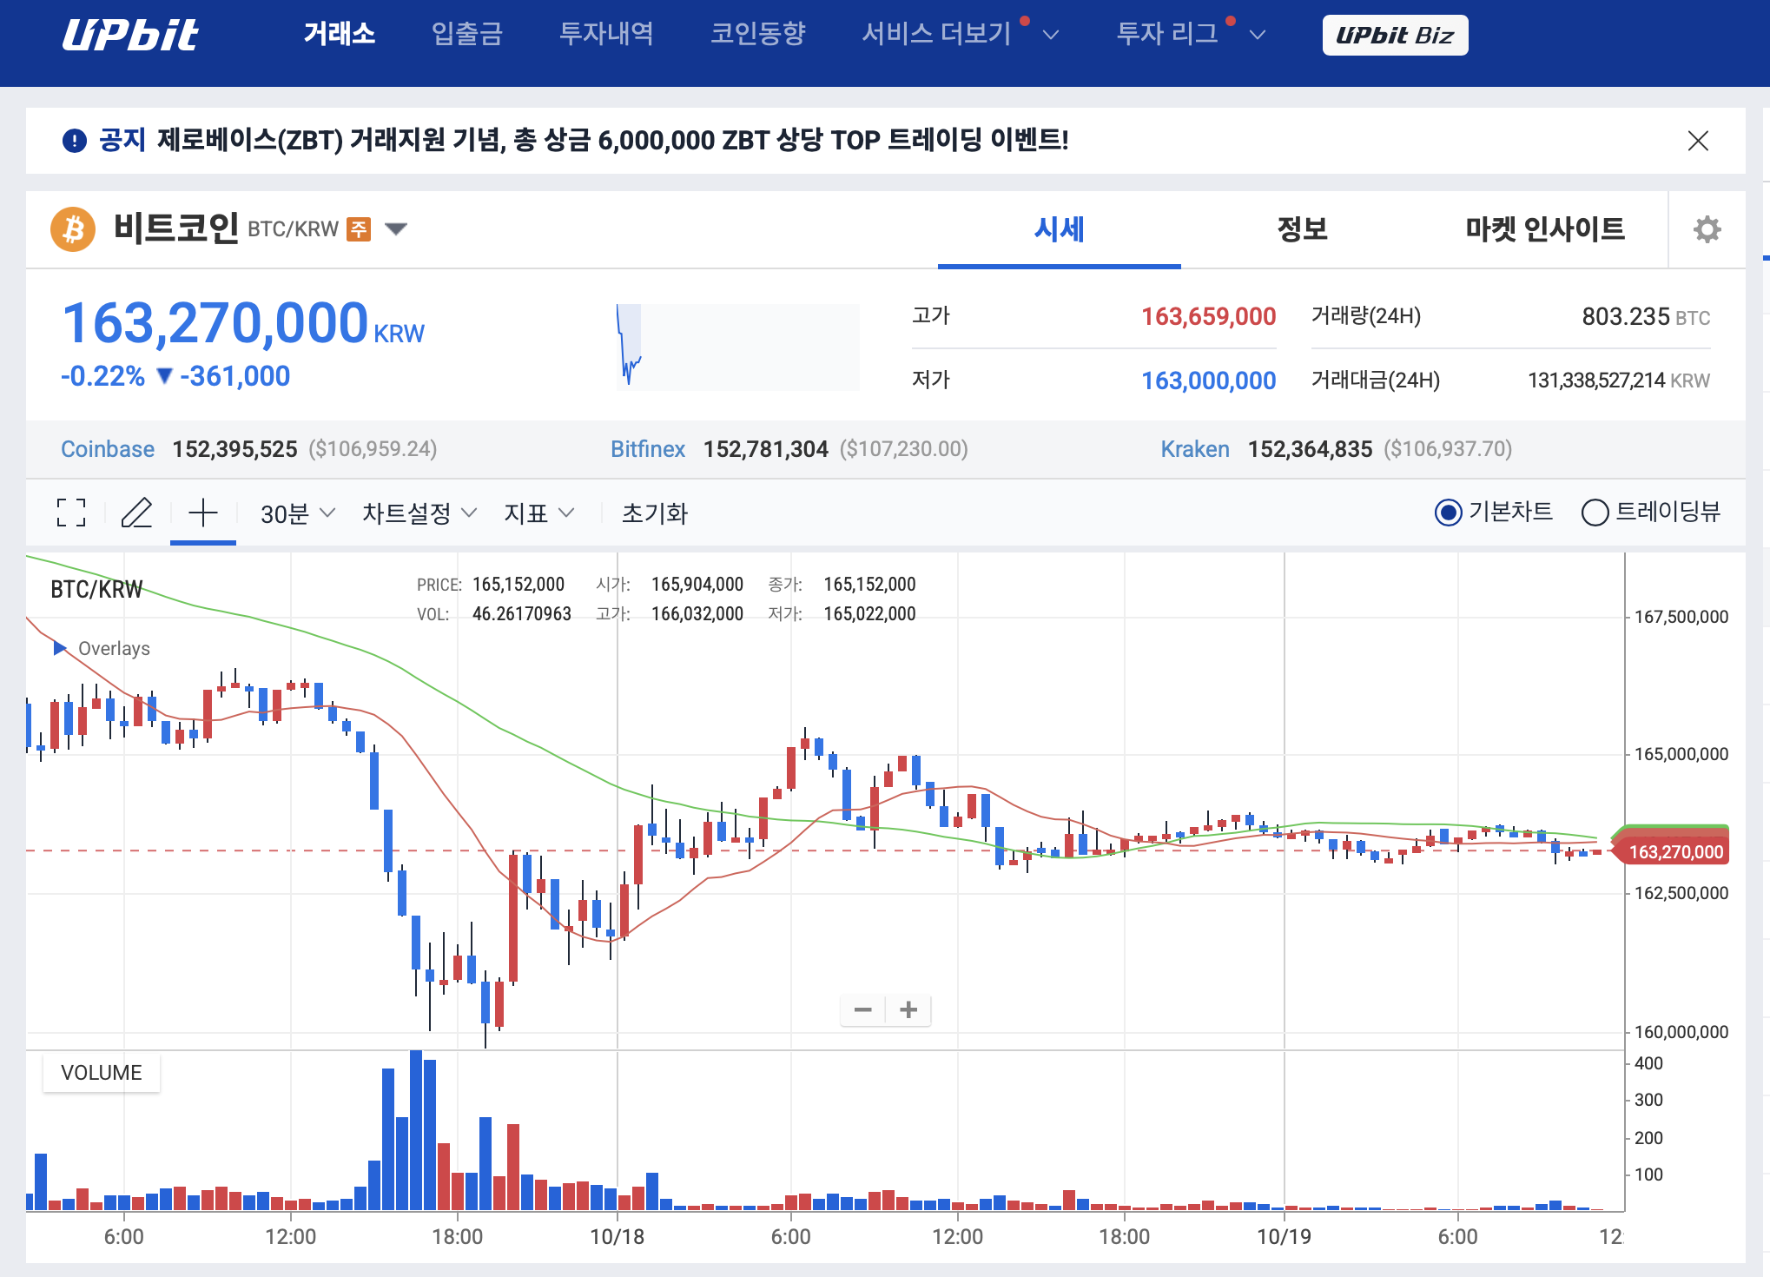Screen dimensions: 1770x1277
Task: Dismiss the ZBT event notice
Action: [1699, 141]
